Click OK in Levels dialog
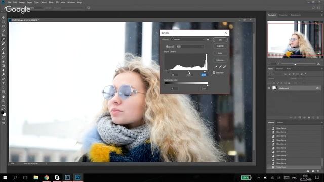Viewport: 324px width, 182px height. click(x=220, y=40)
